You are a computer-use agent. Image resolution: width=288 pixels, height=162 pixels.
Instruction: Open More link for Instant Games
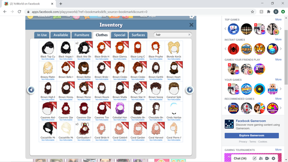coord(278,40)
